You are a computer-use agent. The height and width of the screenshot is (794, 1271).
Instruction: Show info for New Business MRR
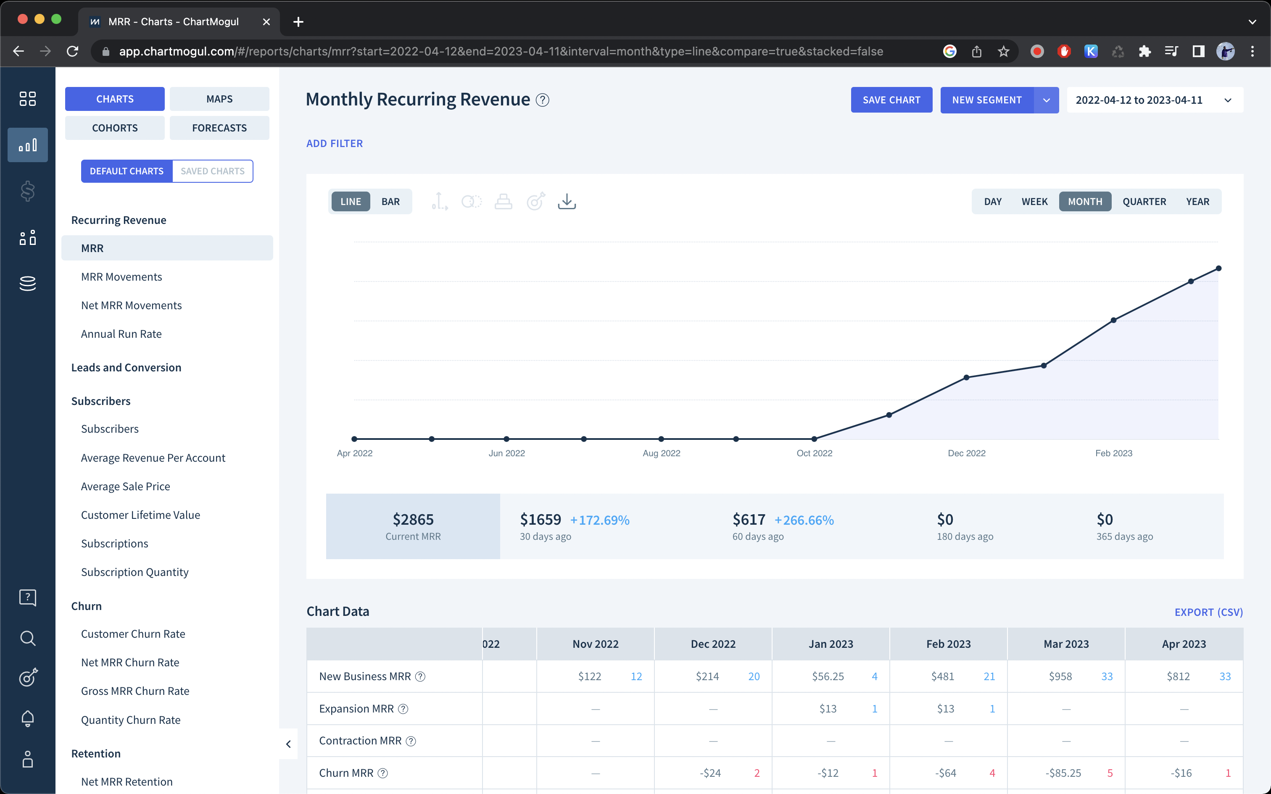pyautogui.click(x=420, y=676)
